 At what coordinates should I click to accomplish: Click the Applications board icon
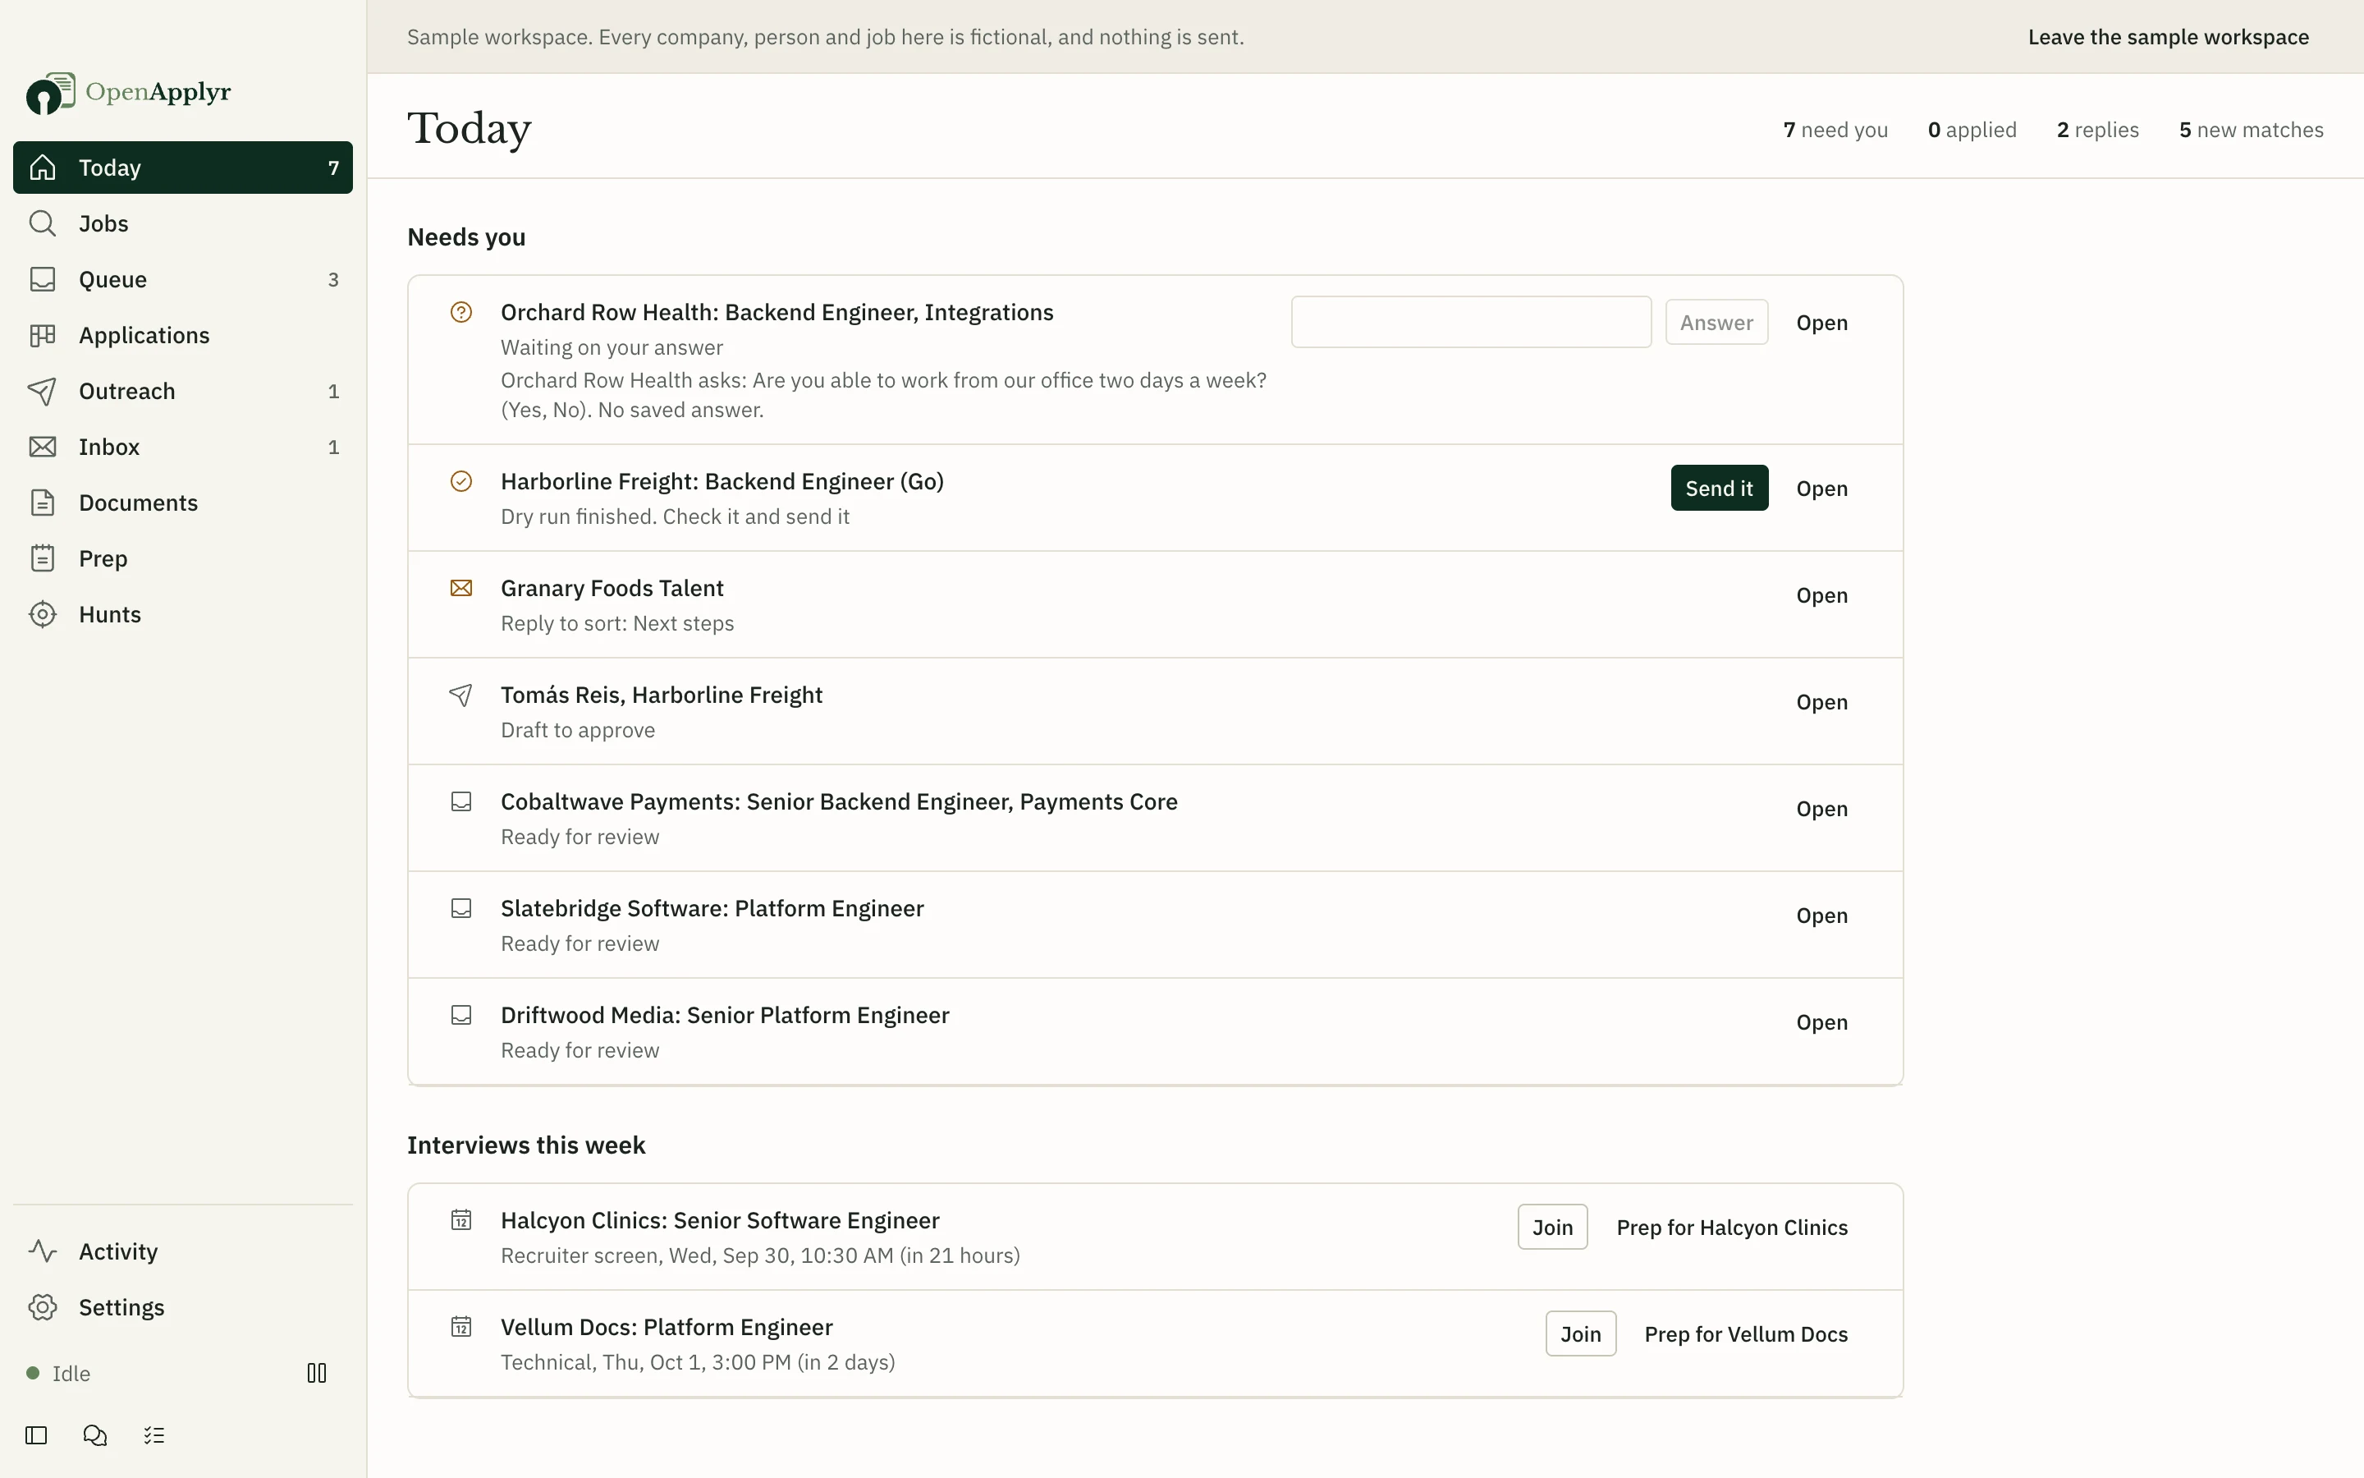pos(42,334)
